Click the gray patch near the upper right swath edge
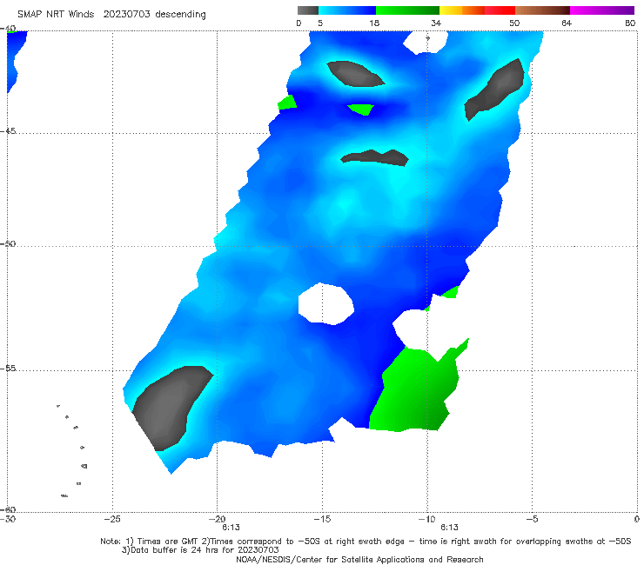This screenshot has width=644, height=565. (494, 90)
